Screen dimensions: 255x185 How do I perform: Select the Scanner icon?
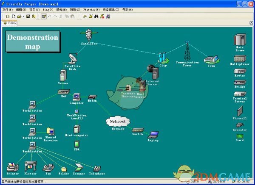[79, 168]
